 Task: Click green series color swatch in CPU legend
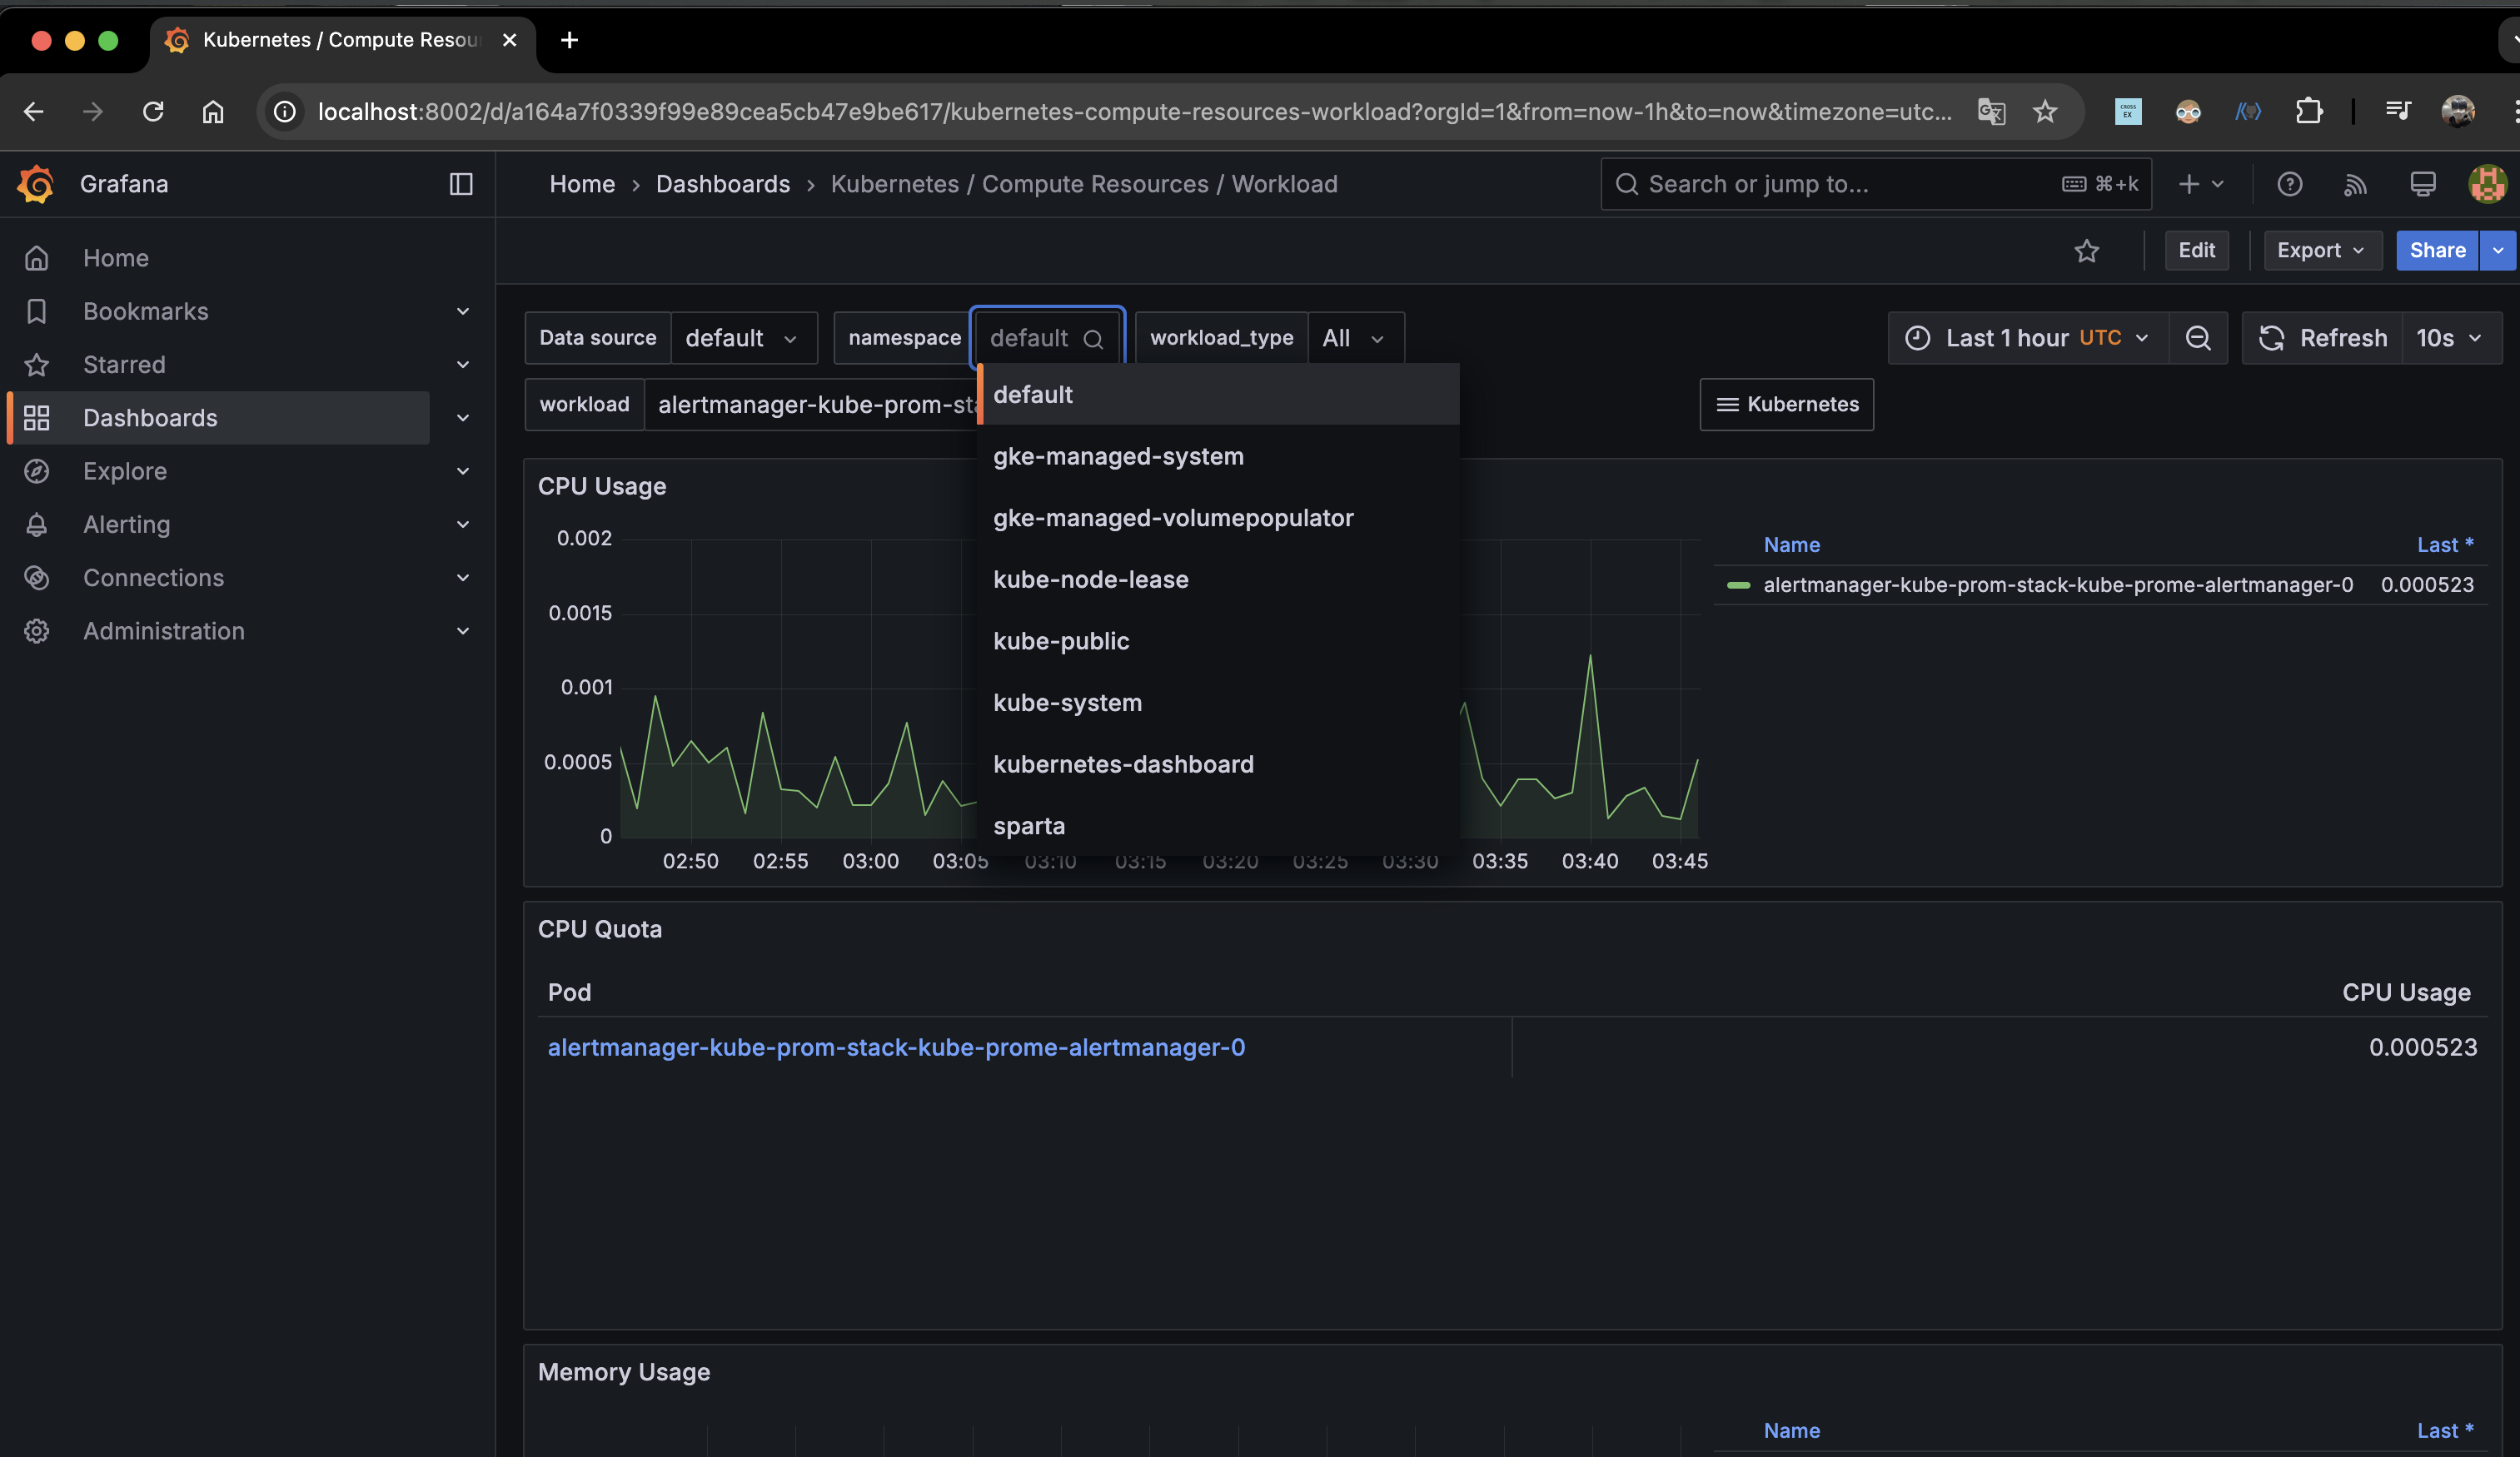[1738, 585]
